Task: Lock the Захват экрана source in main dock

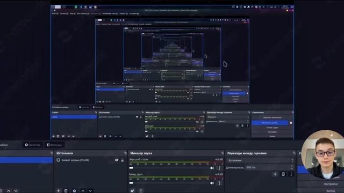Action: coord(123,160)
